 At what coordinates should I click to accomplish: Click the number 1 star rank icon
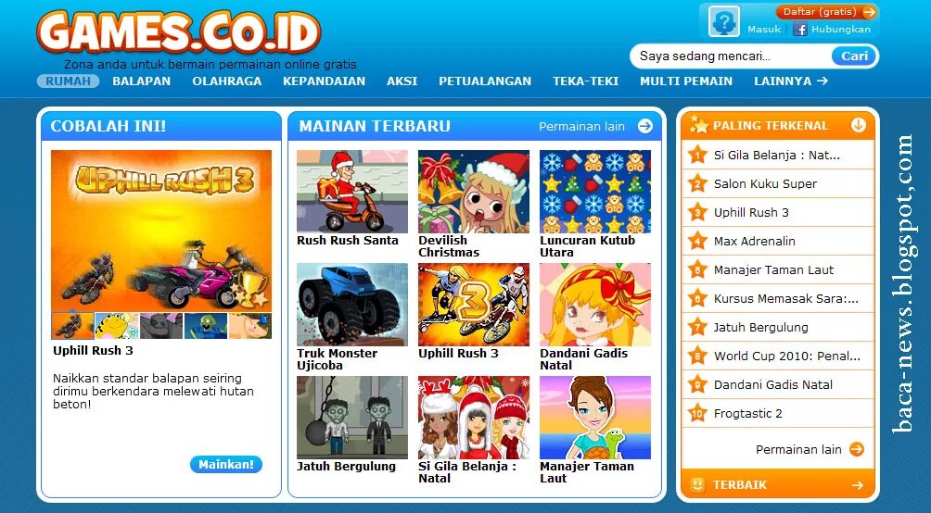(x=697, y=155)
